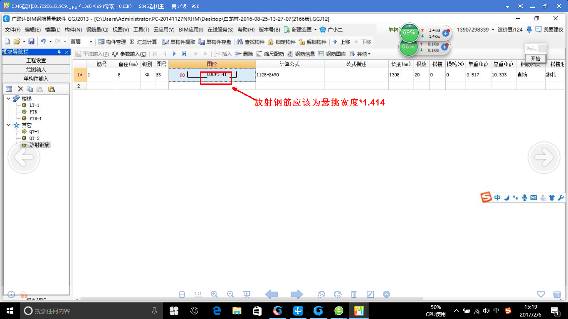The image size is (568, 319).
Task: Click viewer trash delete icon
Action: [x=354, y=294]
